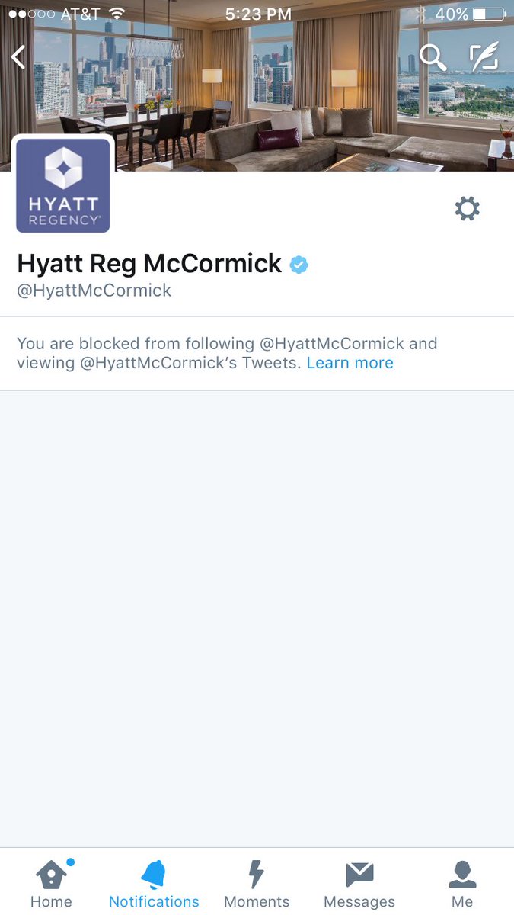Image resolution: width=514 pixels, height=915 pixels.
Task: Go to the Me profile tab
Action: [x=462, y=883]
